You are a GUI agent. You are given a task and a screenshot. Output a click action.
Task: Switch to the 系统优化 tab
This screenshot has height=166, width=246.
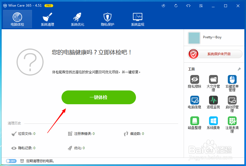point(77,19)
